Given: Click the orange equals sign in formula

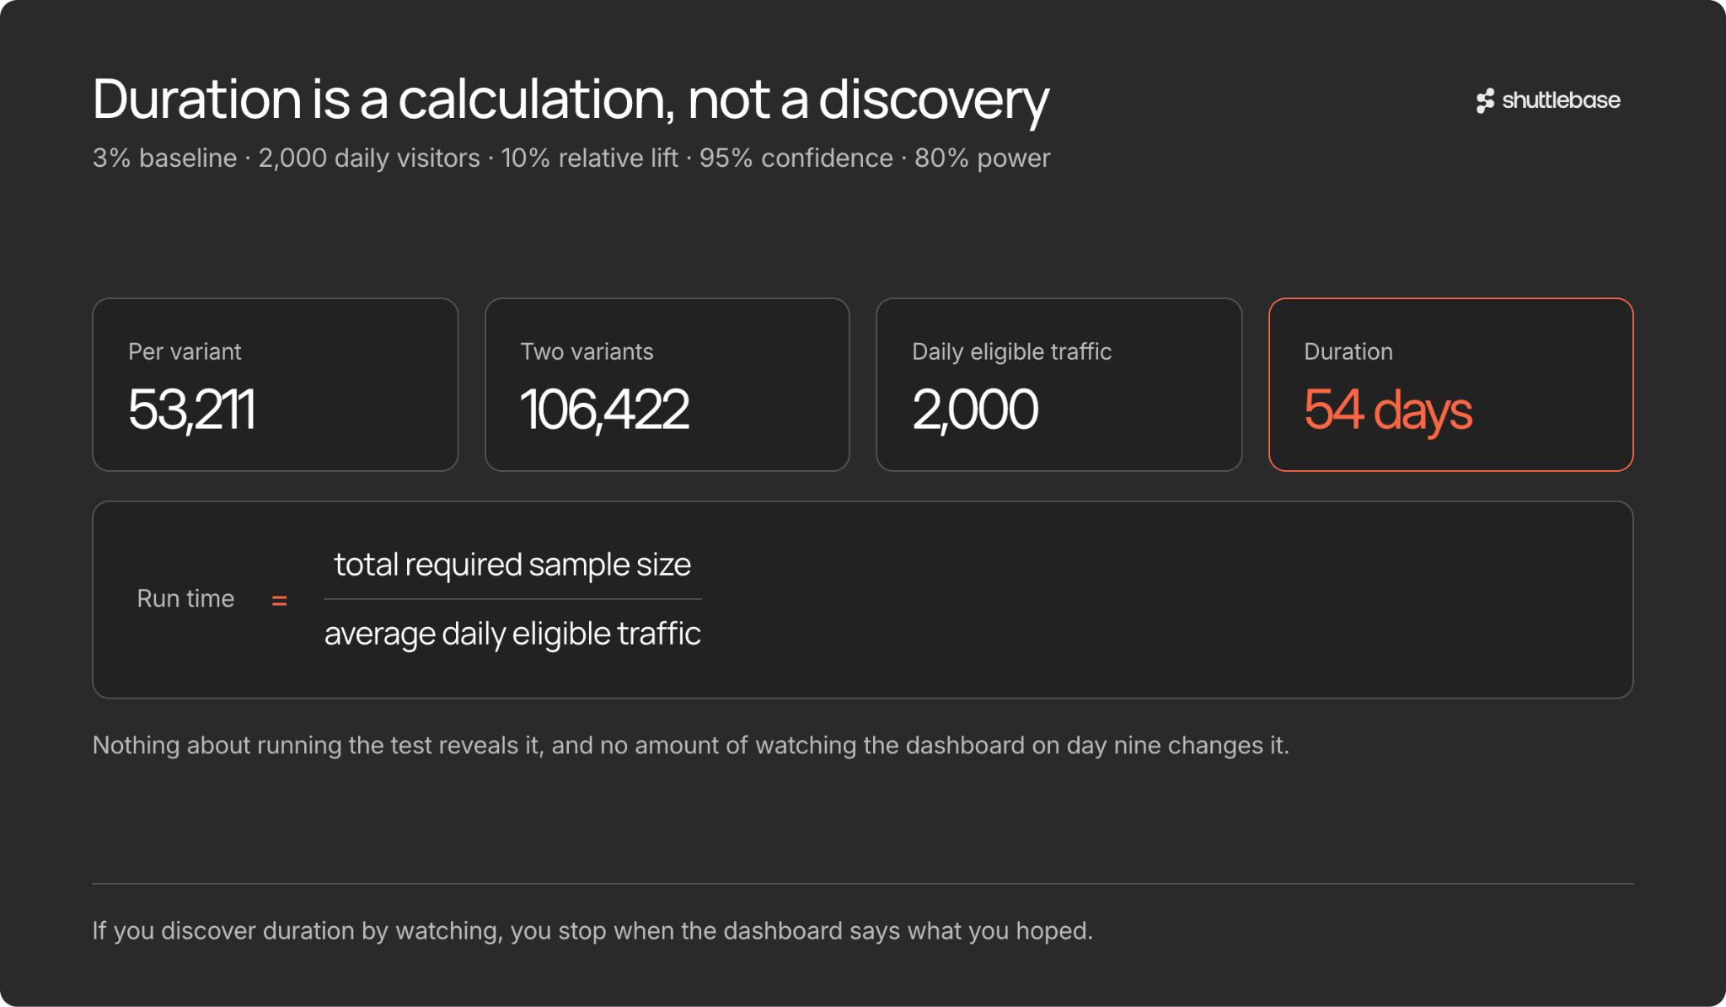Looking at the screenshot, I should (x=279, y=601).
